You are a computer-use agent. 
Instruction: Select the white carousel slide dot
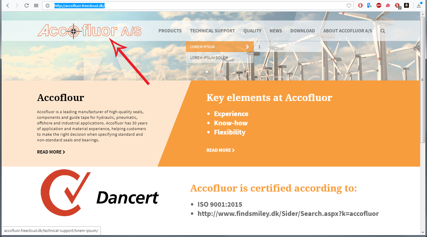tap(207, 72)
